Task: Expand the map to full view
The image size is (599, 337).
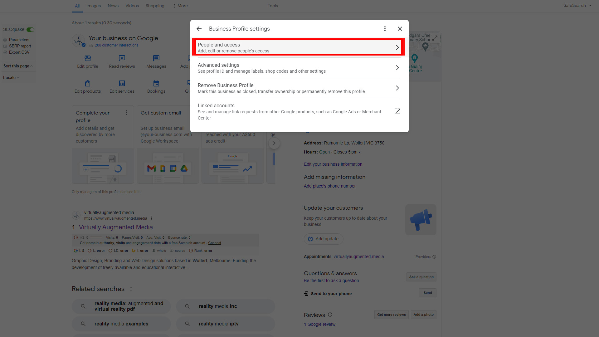Action: (435, 38)
